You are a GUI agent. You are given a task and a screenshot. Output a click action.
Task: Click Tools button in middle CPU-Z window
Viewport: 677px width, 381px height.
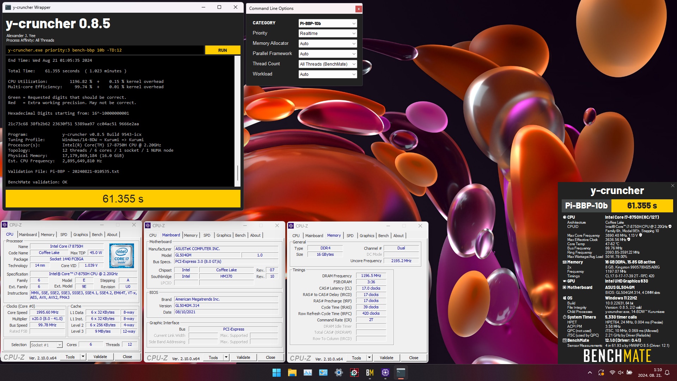213,357
